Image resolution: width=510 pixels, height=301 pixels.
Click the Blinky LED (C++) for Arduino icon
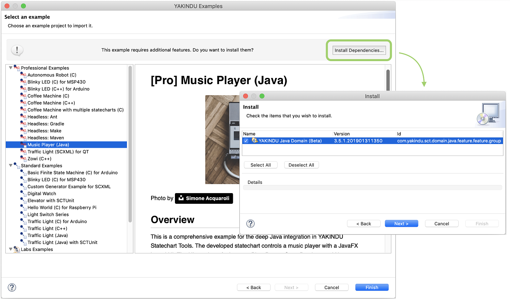point(23,89)
